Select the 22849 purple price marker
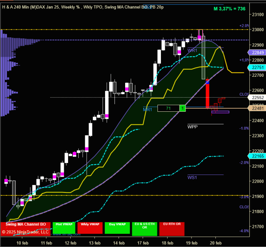Viewport: 266px width, 247px height. tap(257, 52)
